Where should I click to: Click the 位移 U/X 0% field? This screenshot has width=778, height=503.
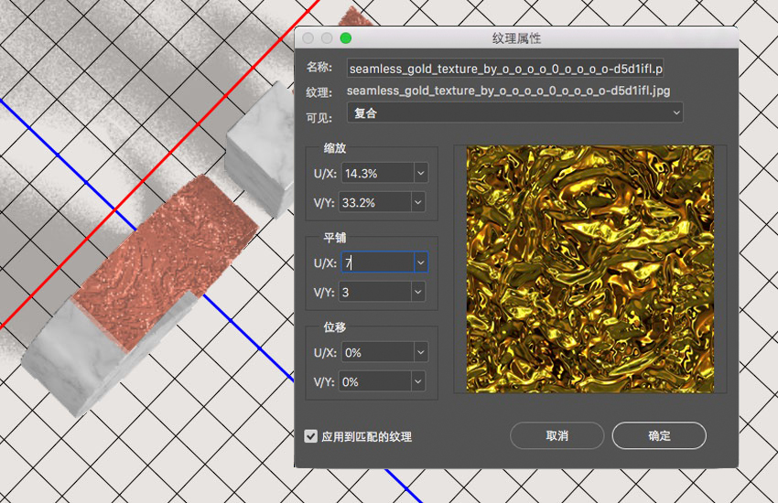[x=378, y=352]
